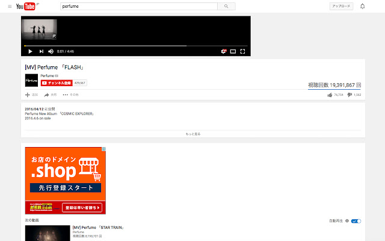The height and width of the screenshot is (241, 385).
Task: Click the video title [MV] Perfume 「FLASH」
Action: pyautogui.click(x=54, y=67)
